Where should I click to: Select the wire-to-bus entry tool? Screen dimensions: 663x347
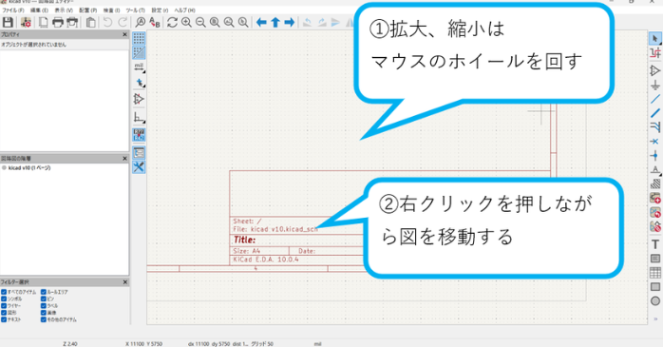(655, 127)
